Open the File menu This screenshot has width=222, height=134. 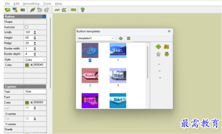(x=7, y=3)
